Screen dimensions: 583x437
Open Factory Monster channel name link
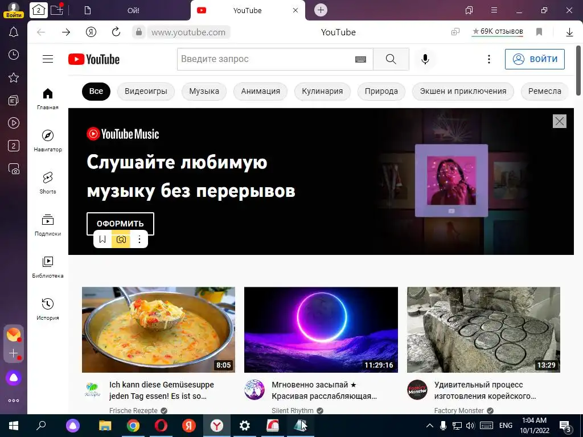459,411
